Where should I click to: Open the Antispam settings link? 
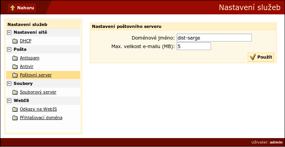click(30, 58)
